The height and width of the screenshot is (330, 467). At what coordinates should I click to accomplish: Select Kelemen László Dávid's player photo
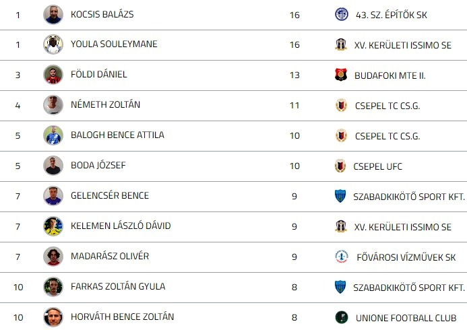click(x=53, y=226)
